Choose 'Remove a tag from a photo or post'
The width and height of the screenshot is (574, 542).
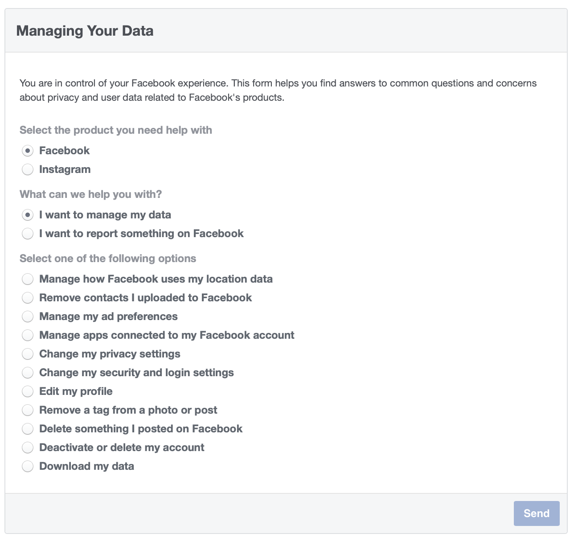tap(28, 410)
